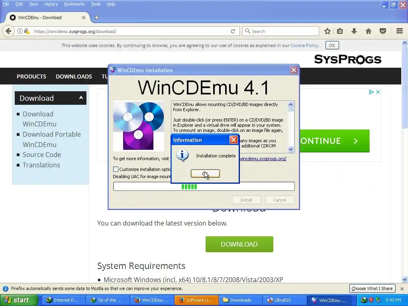Open the Firefox hamburger menu
This screenshot has width=408, height=306.
click(400, 31)
